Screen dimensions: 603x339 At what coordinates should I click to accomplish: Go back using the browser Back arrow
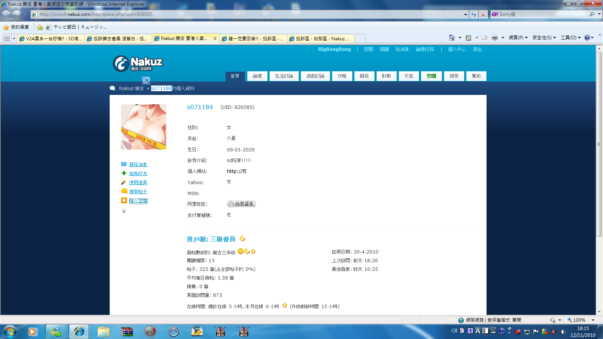click(6, 14)
